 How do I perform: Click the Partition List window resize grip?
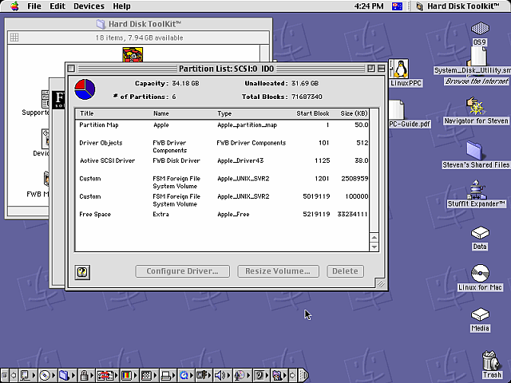(x=380, y=284)
